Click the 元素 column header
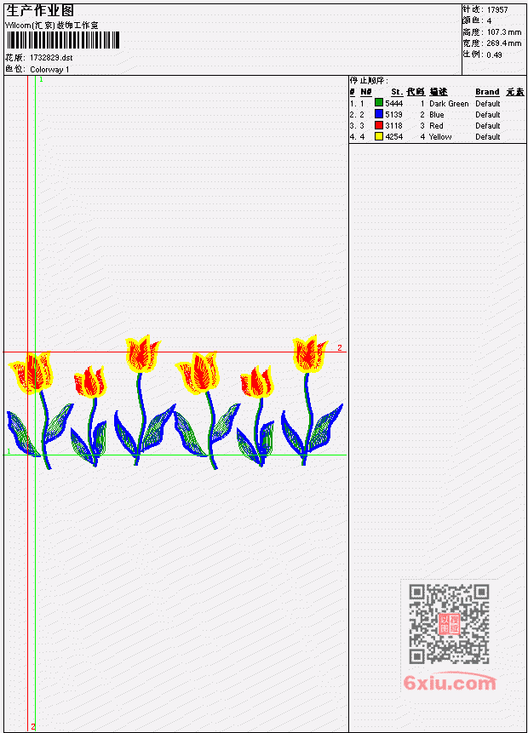 pyautogui.click(x=515, y=92)
